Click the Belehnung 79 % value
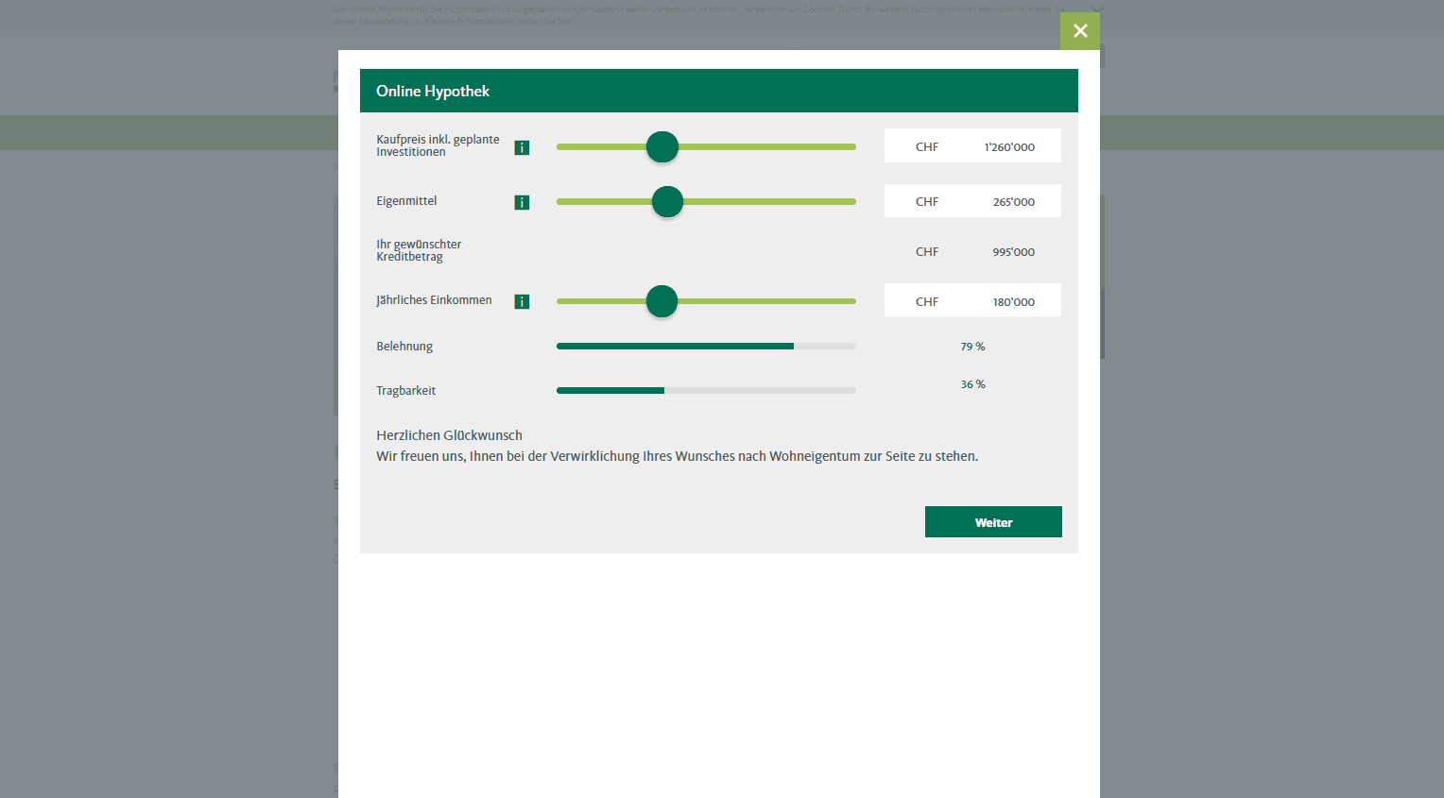Screen dimensions: 1444x798 [x=972, y=347]
